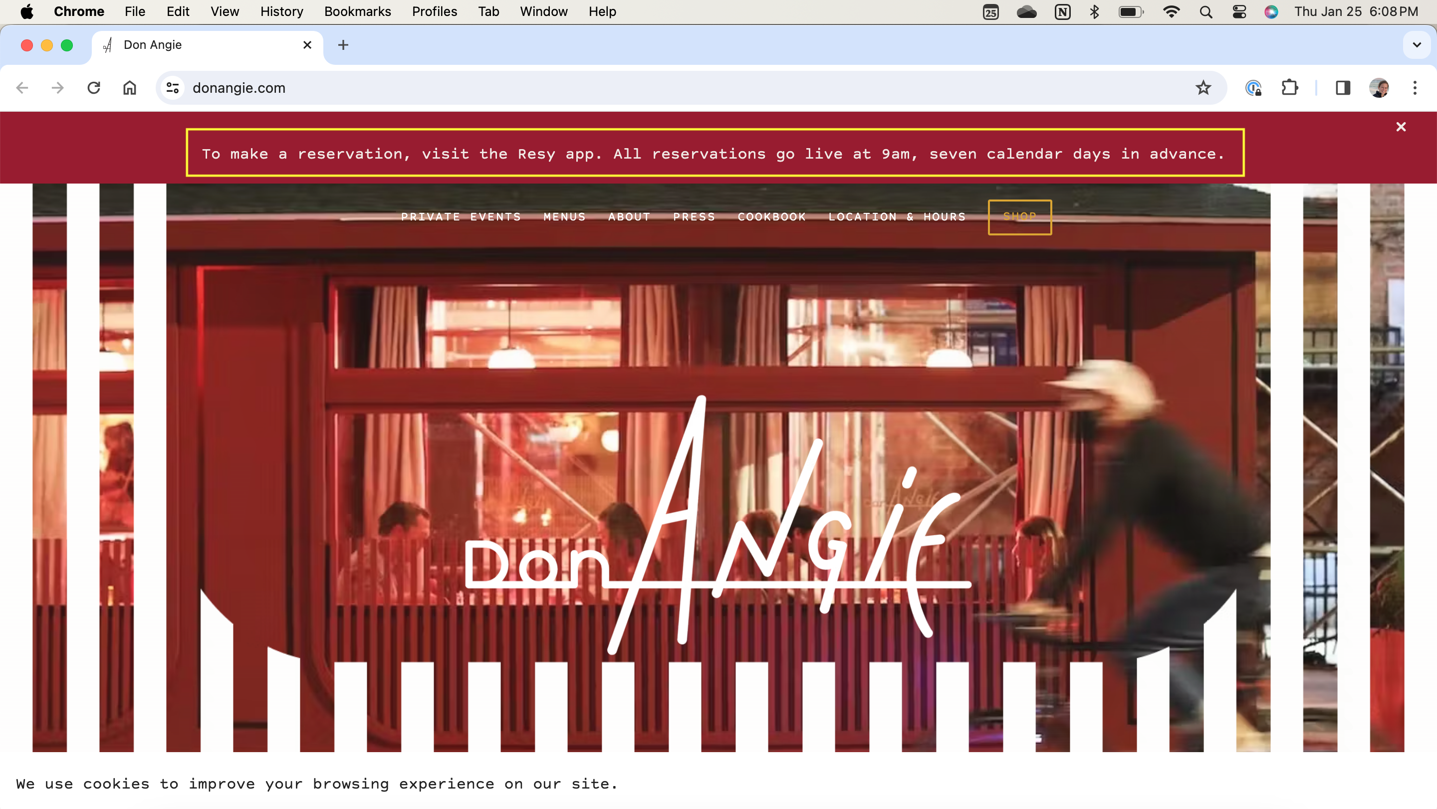
Task: Open the Location & Hours page
Action: (897, 217)
